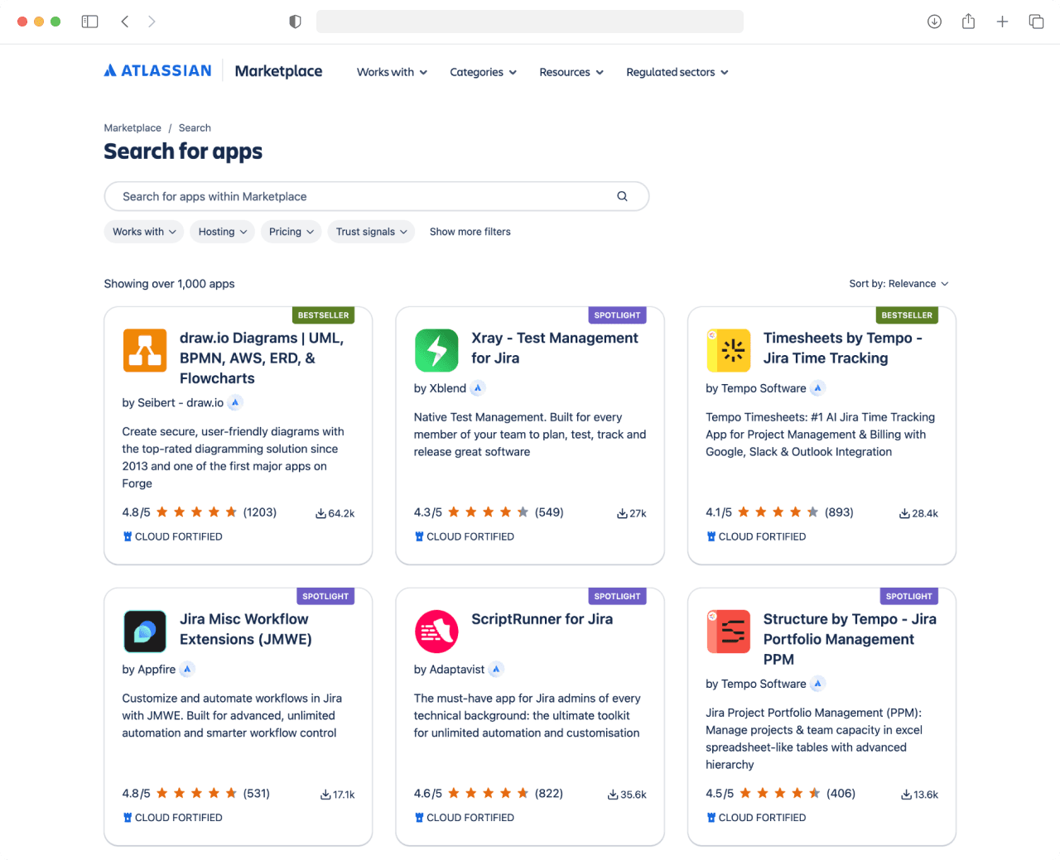Open Jira Misc Workflow Extensions title

coord(246,629)
